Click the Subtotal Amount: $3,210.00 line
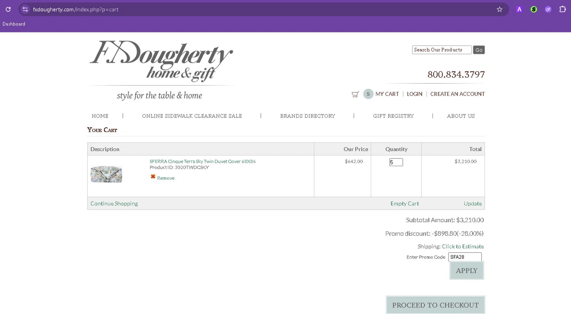Screen dimensions: 571x314 [445, 220]
